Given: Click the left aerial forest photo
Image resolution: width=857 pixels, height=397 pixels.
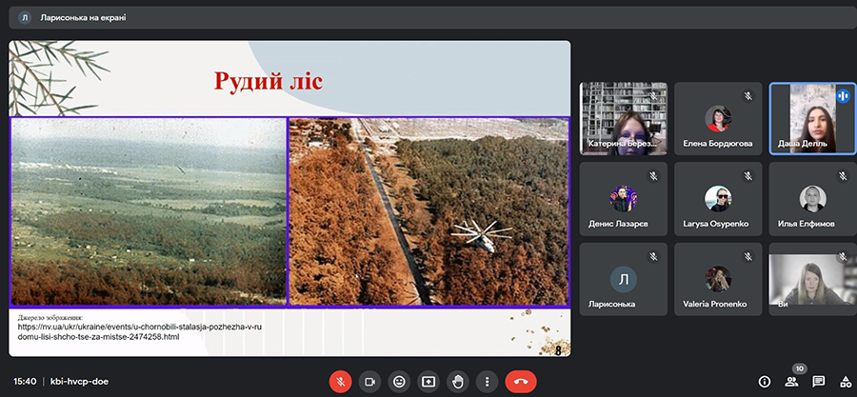Looking at the screenshot, I should click(x=149, y=210).
